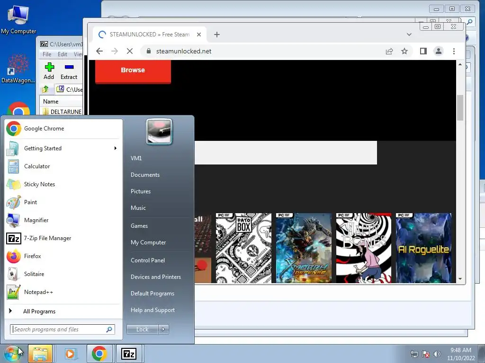Open the AI Roguelite game cover
Image resolution: width=485 pixels, height=363 pixels.
pyautogui.click(x=423, y=248)
